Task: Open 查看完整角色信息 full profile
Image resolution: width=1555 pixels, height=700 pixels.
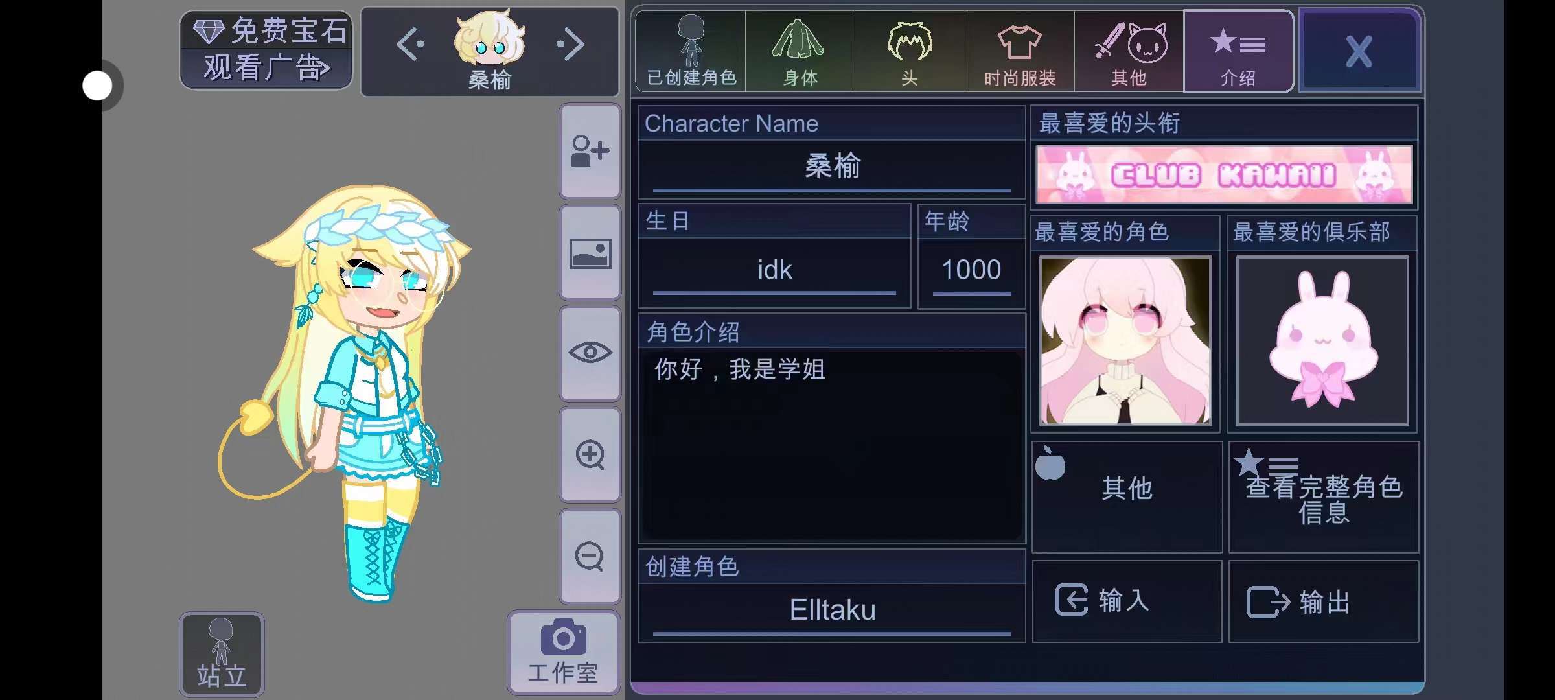Action: click(x=1324, y=496)
